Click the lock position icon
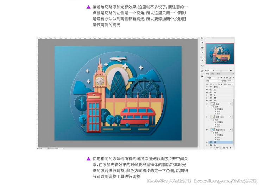Screen dimensions: 264x186 [216, 84]
